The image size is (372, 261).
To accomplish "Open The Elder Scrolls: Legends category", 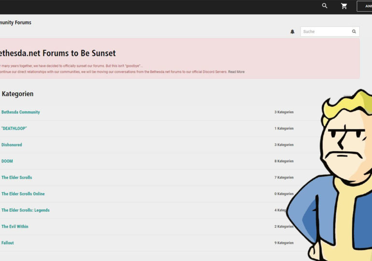I will click(x=26, y=210).
